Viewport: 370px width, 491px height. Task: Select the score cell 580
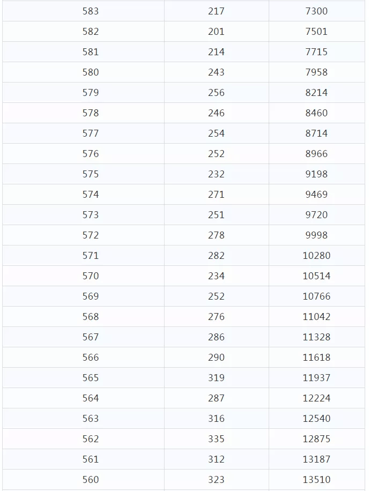pyautogui.click(x=91, y=72)
